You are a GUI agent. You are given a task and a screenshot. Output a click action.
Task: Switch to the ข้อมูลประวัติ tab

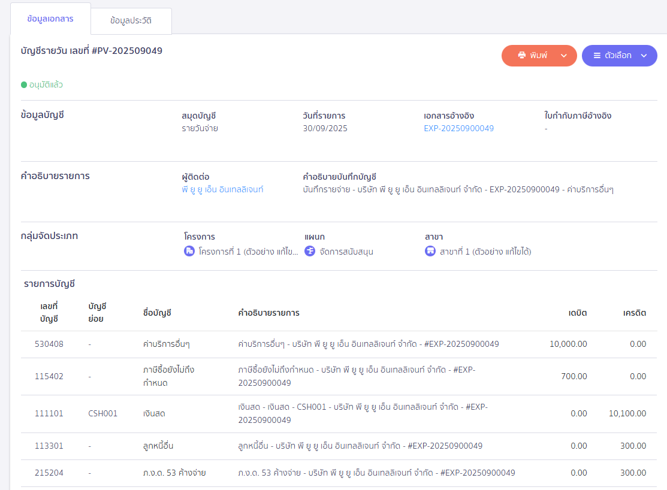point(131,21)
